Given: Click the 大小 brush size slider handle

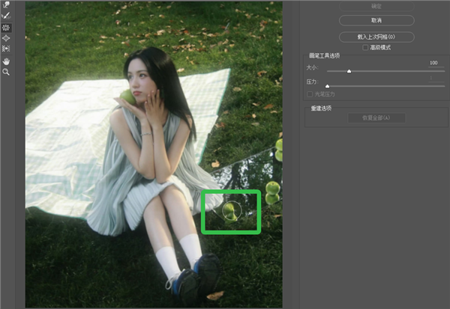Looking at the screenshot, I should (x=349, y=71).
